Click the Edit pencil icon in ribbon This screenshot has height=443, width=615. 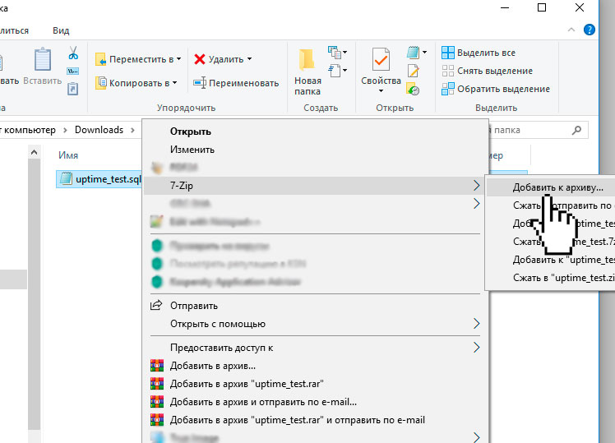(x=413, y=71)
